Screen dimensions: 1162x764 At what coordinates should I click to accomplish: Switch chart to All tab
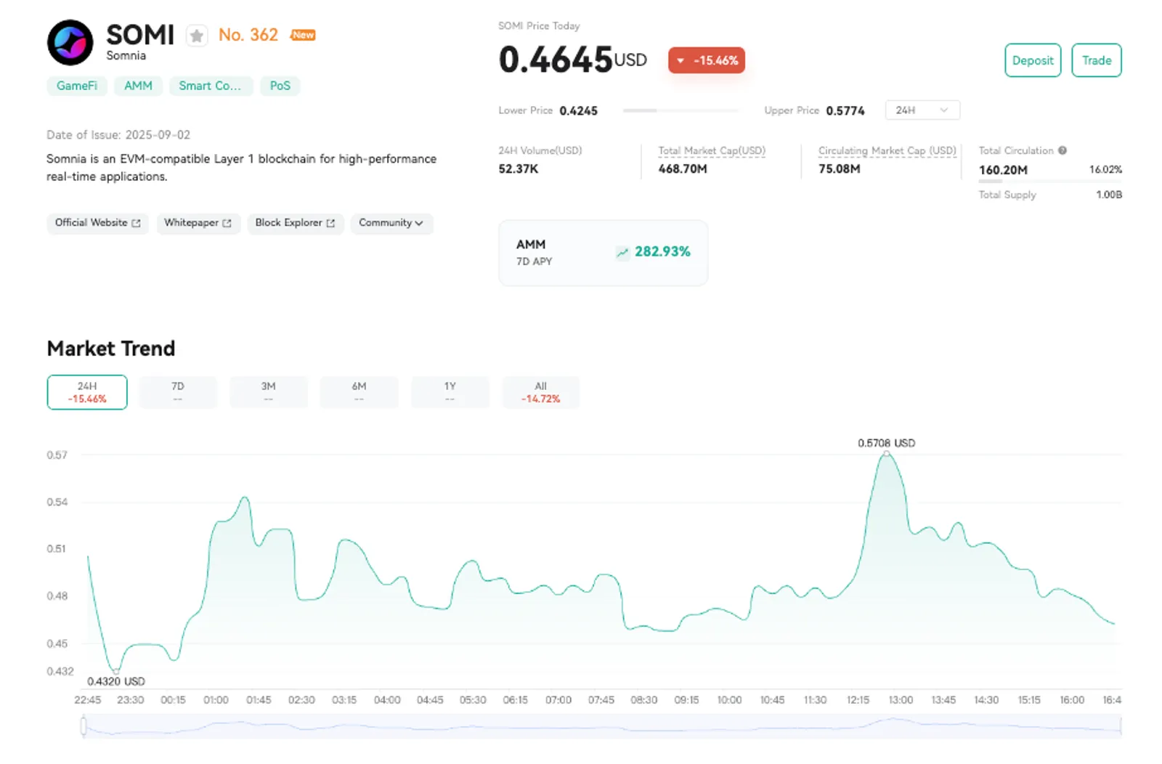point(540,392)
